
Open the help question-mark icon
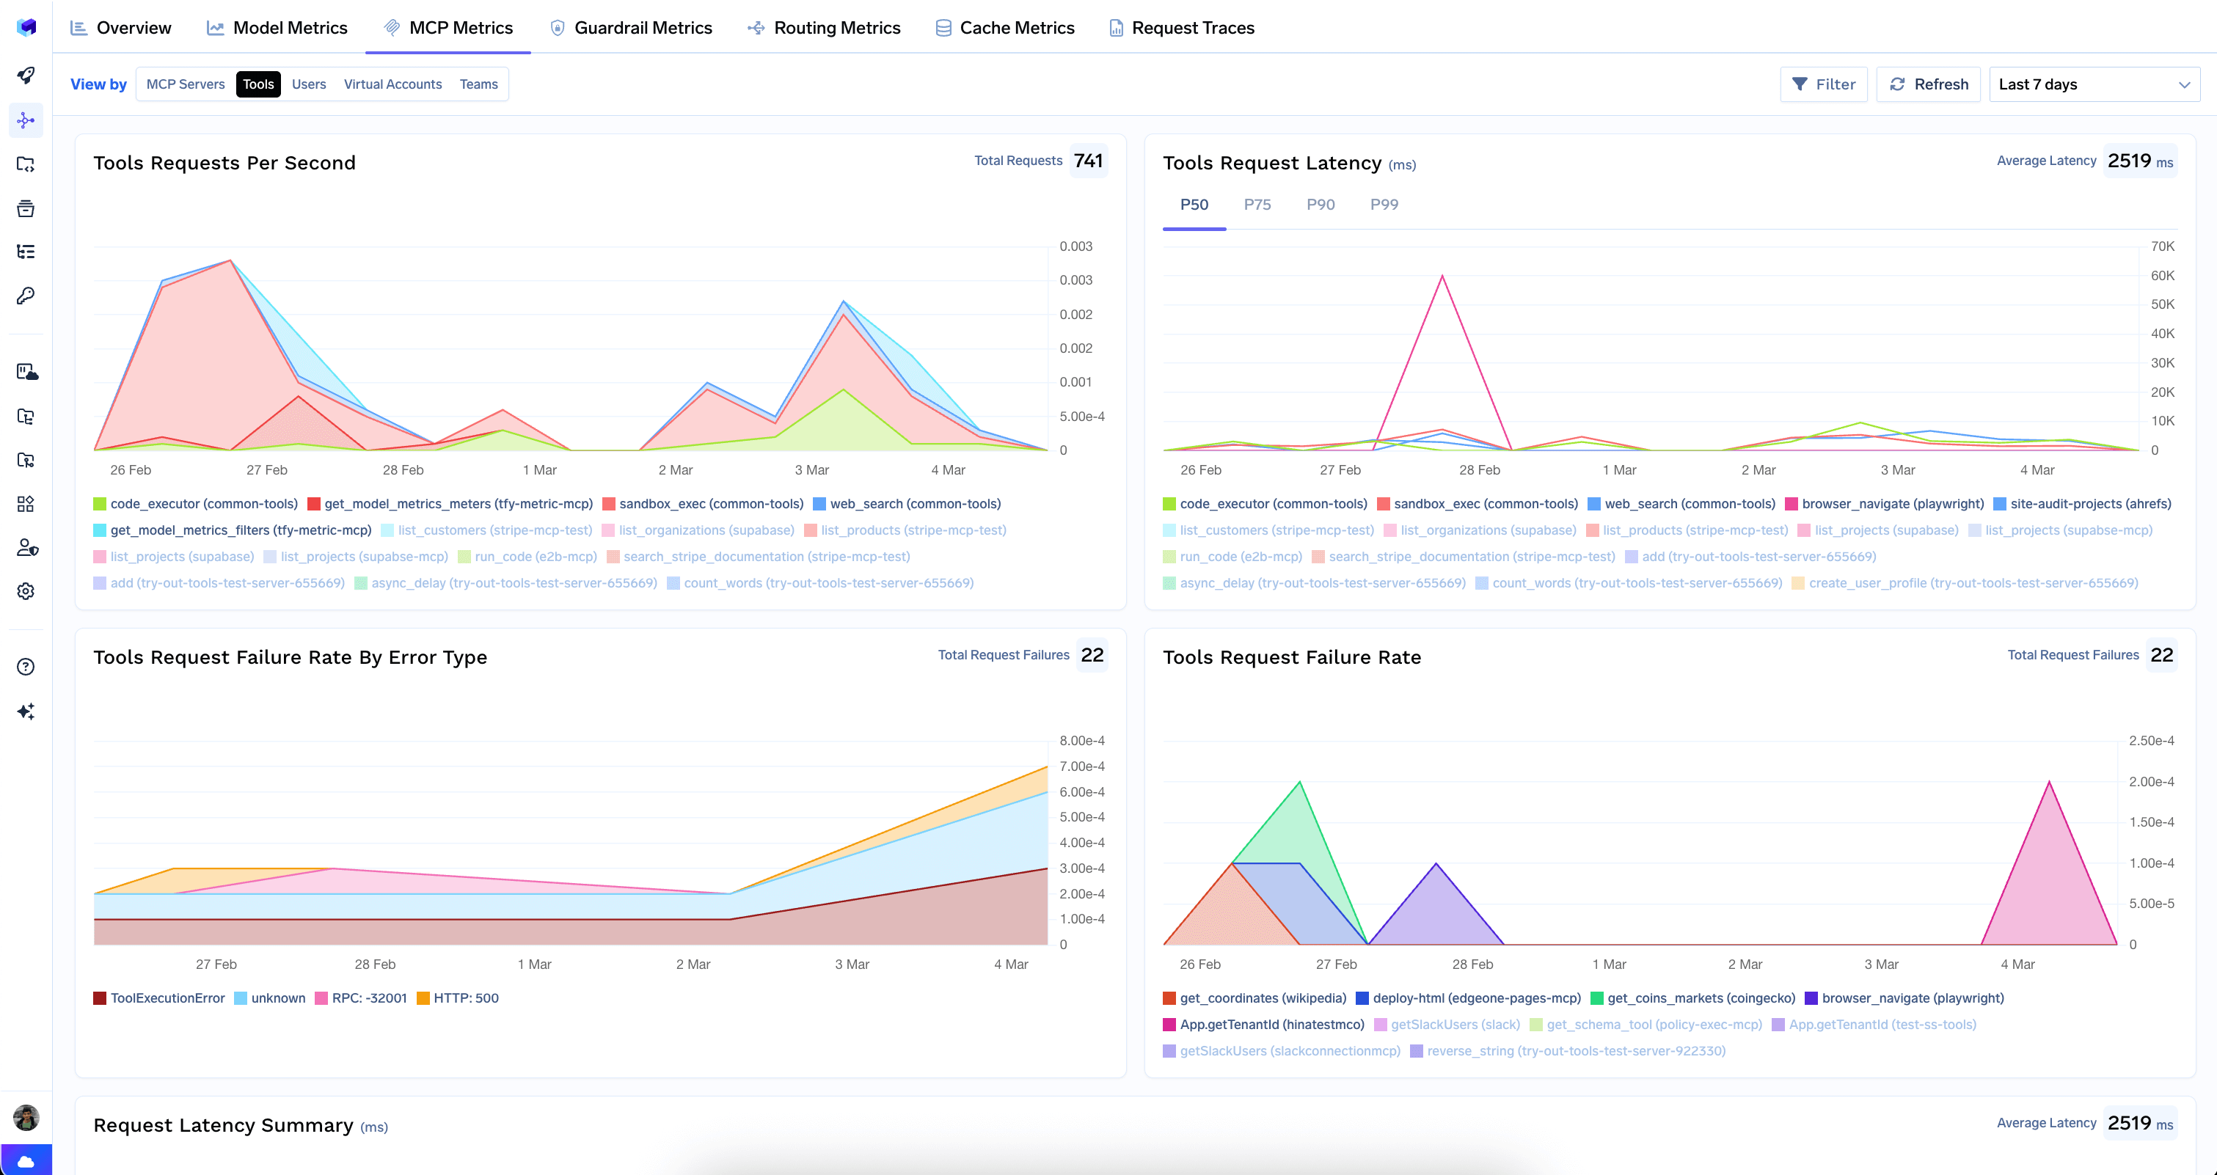(x=26, y=666)
